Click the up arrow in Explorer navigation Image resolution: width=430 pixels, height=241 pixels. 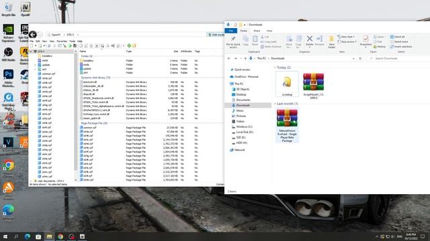[245, 58]
